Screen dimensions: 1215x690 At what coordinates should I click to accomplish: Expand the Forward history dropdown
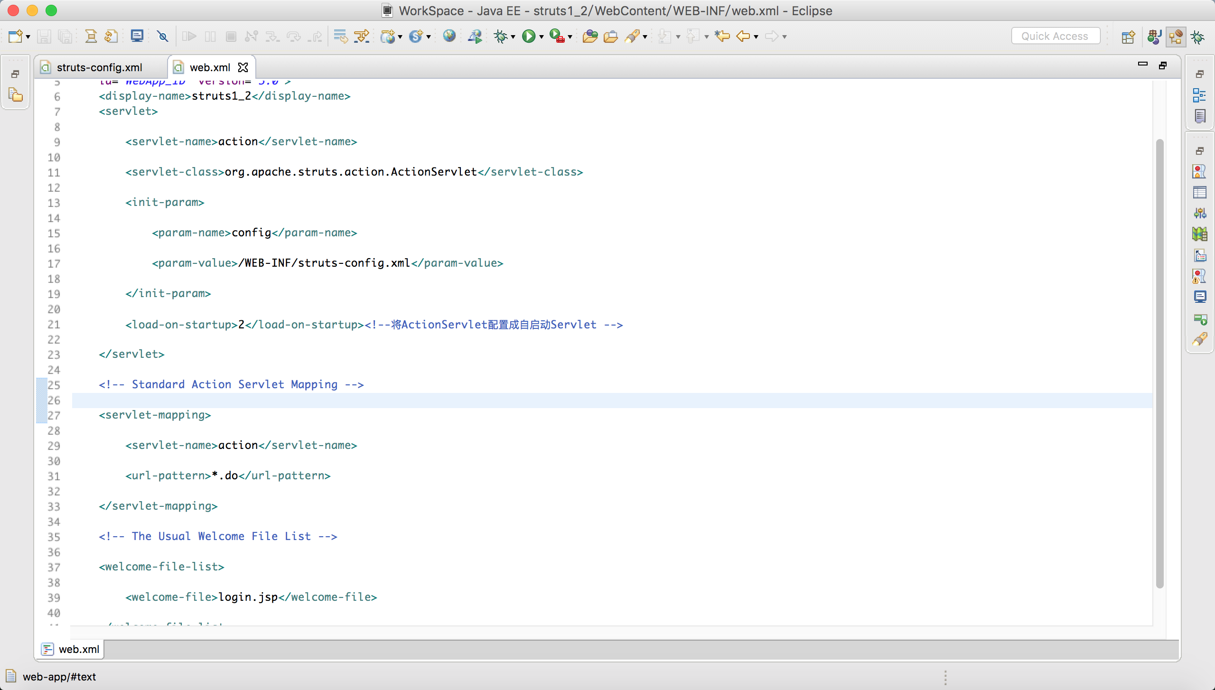point(785,37)
